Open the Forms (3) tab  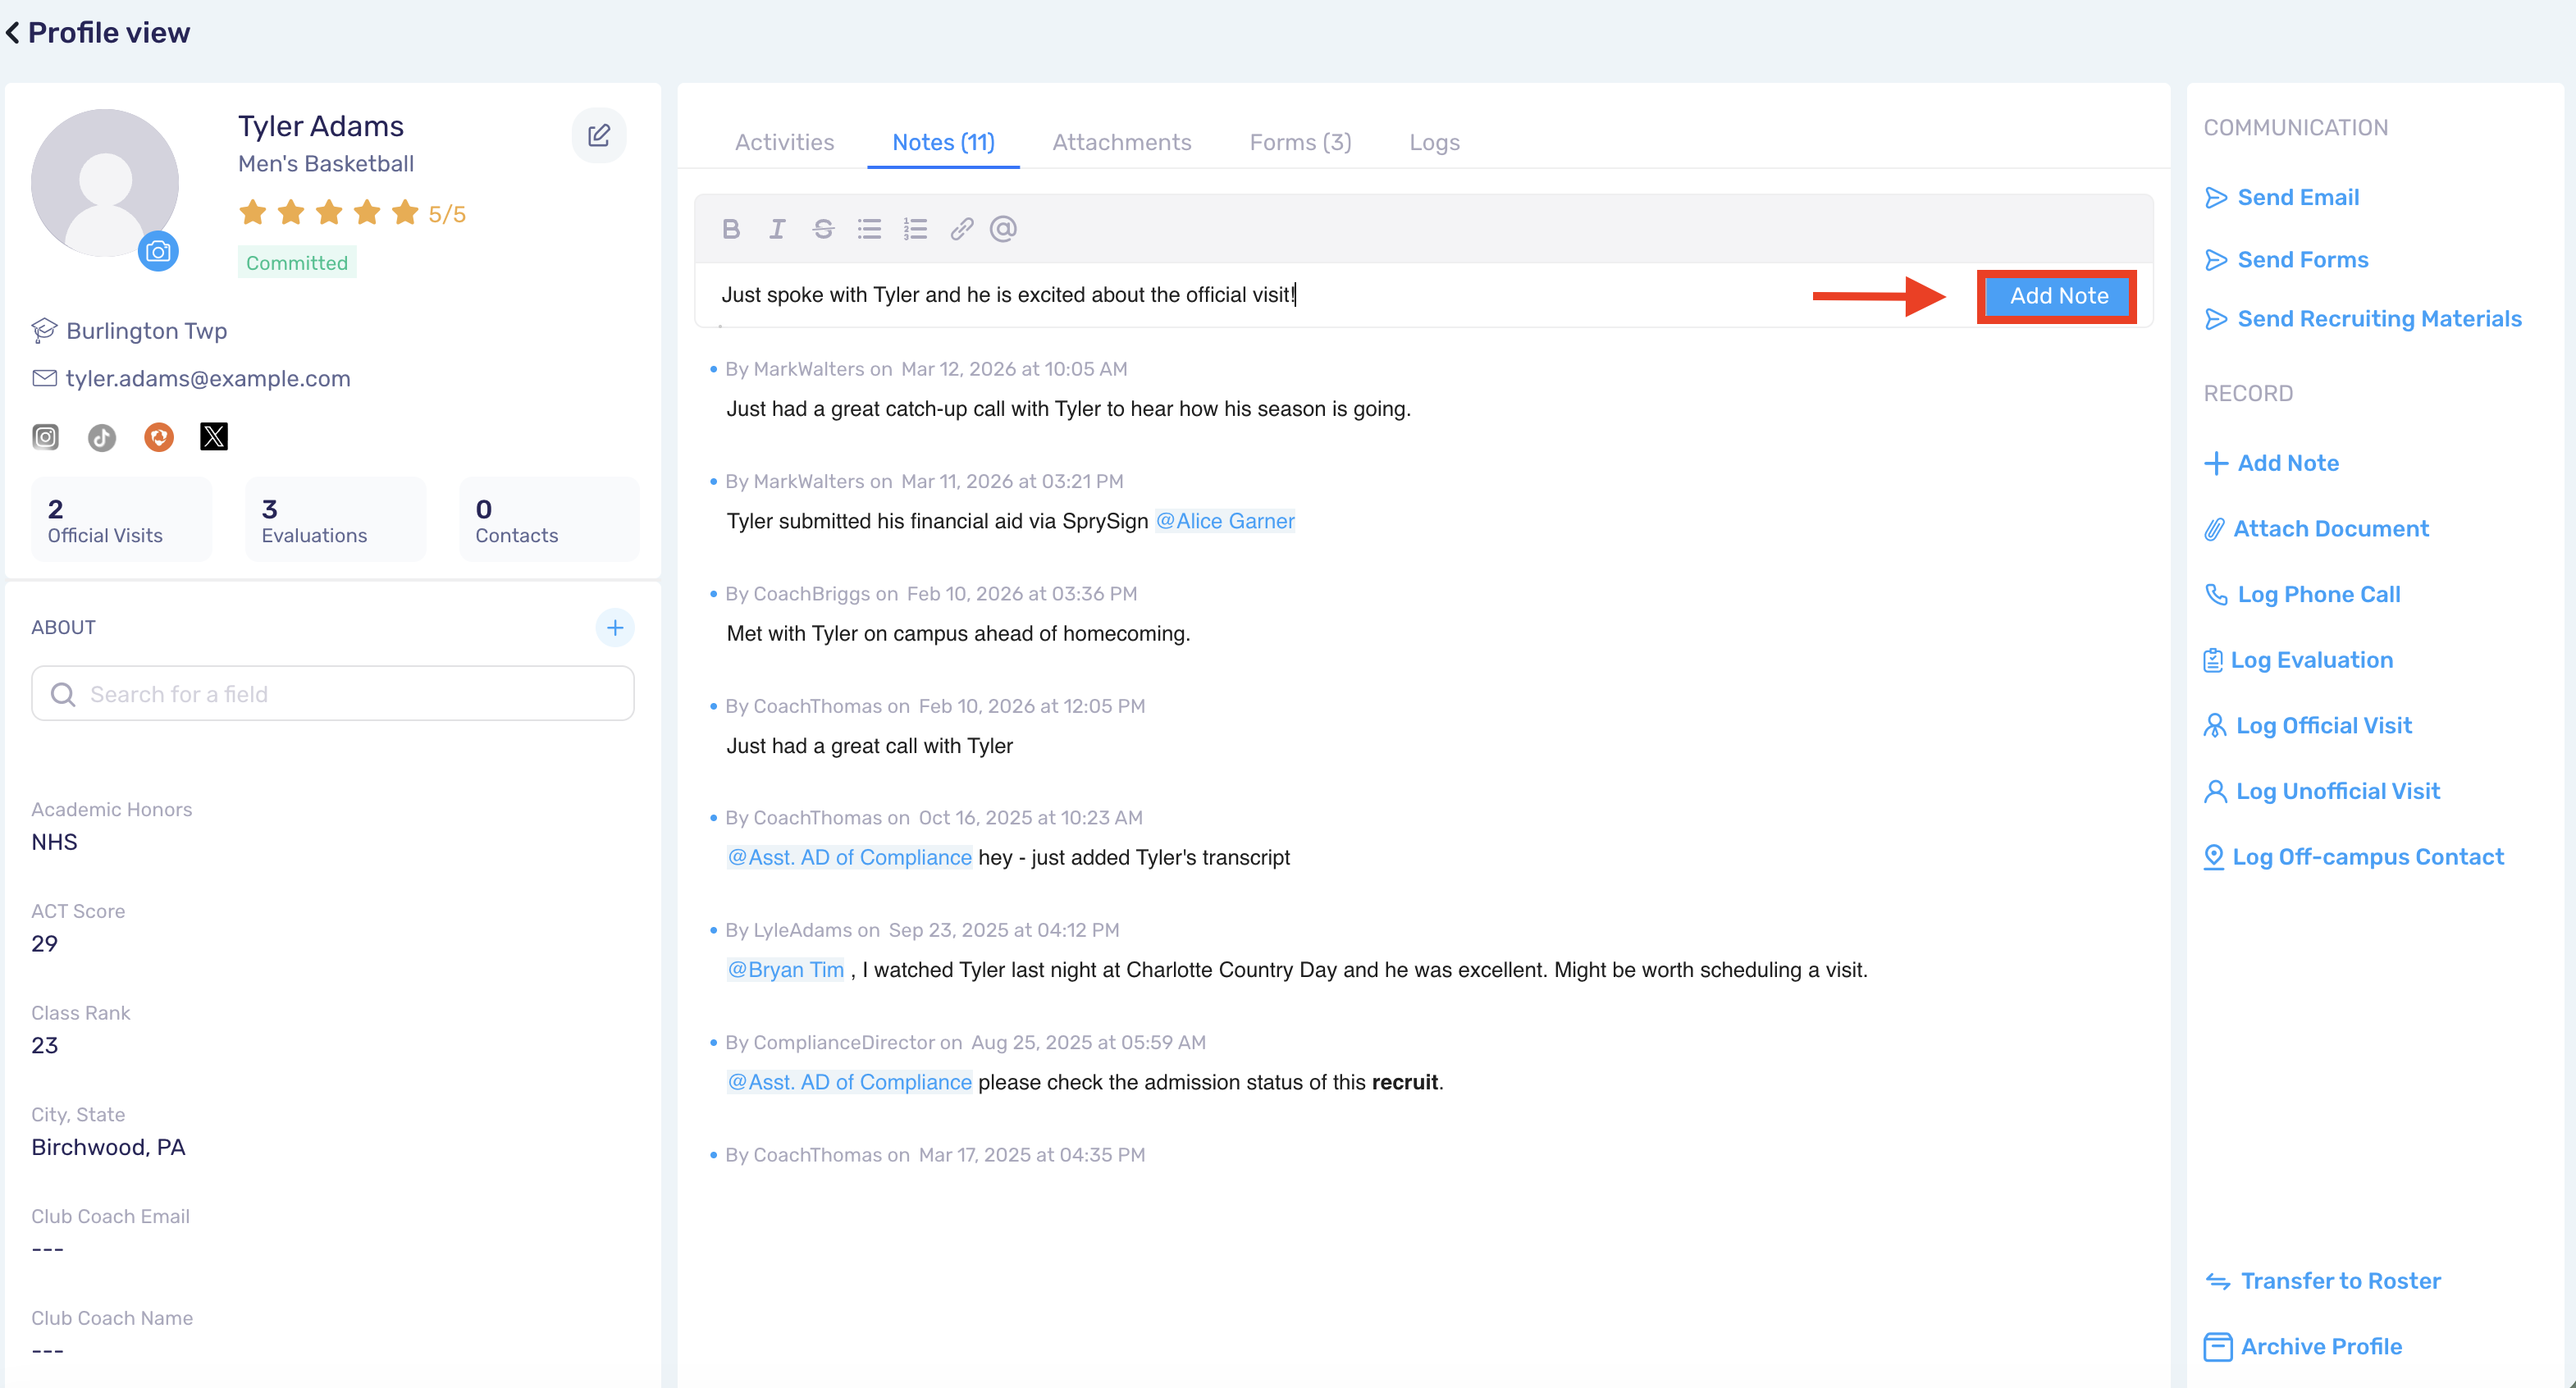(1300, 142)
